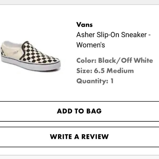Viewport: 159px width, 159px height.
Task: Click the Size label text
Action: [84, 71]
